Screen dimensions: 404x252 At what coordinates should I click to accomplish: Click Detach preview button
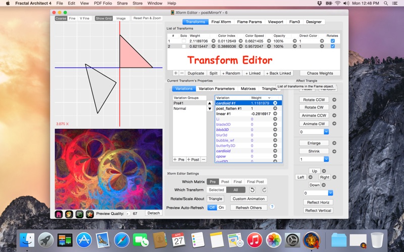coord(154,213)
